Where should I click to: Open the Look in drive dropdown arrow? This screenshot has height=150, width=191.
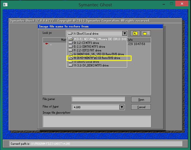point(125,34)
